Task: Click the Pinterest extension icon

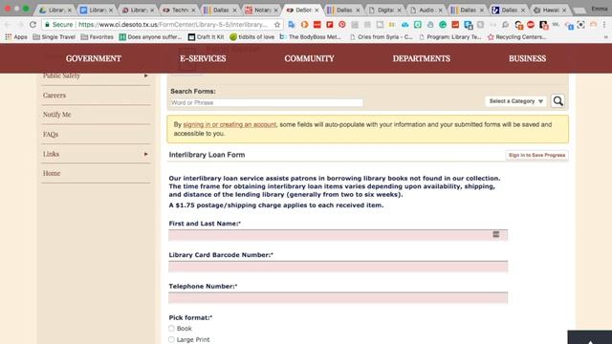Action: (x=342, y=25)
